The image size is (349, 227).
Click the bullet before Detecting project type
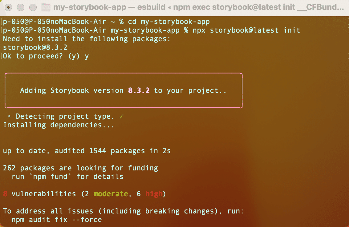pyautogui.click(x=9, y=116)
